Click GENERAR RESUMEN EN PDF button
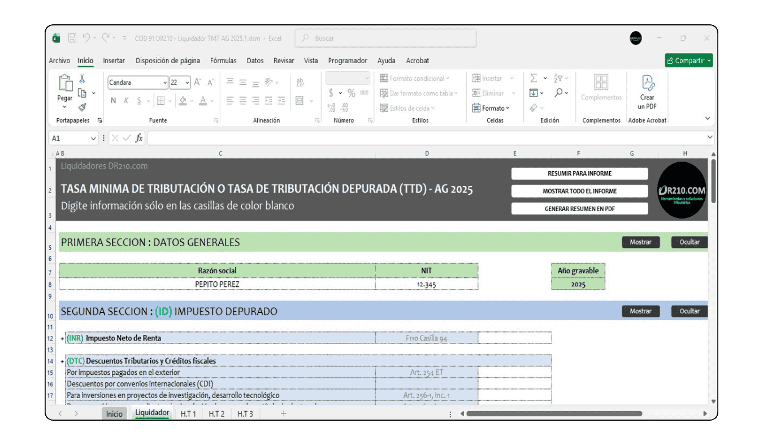 coord(579,208)
